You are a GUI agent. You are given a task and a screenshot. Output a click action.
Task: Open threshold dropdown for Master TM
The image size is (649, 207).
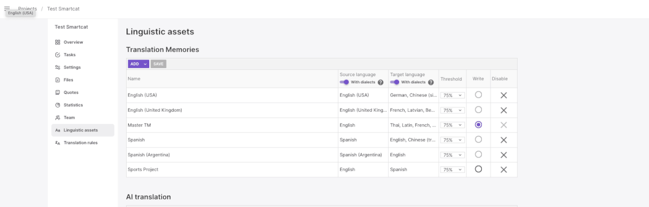[x=452, y=125]
